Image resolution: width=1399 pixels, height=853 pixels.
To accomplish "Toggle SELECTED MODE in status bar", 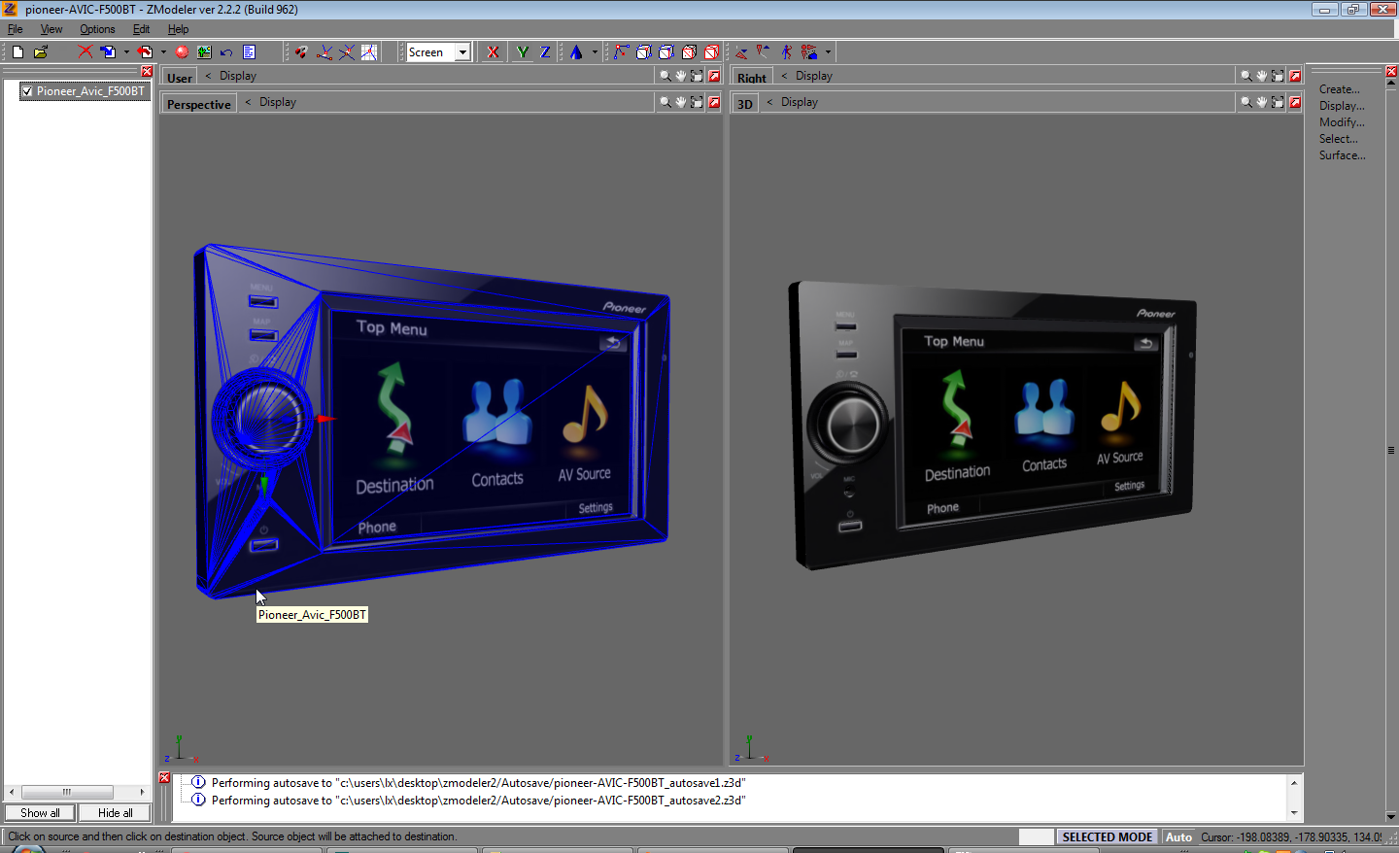I will [1107, 837].
